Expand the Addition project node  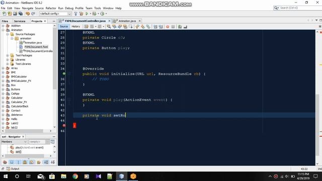[x=3, y=26]
